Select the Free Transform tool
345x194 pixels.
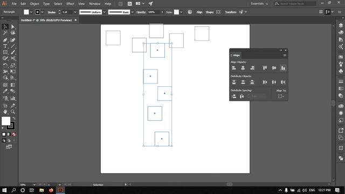click(13, 72)
